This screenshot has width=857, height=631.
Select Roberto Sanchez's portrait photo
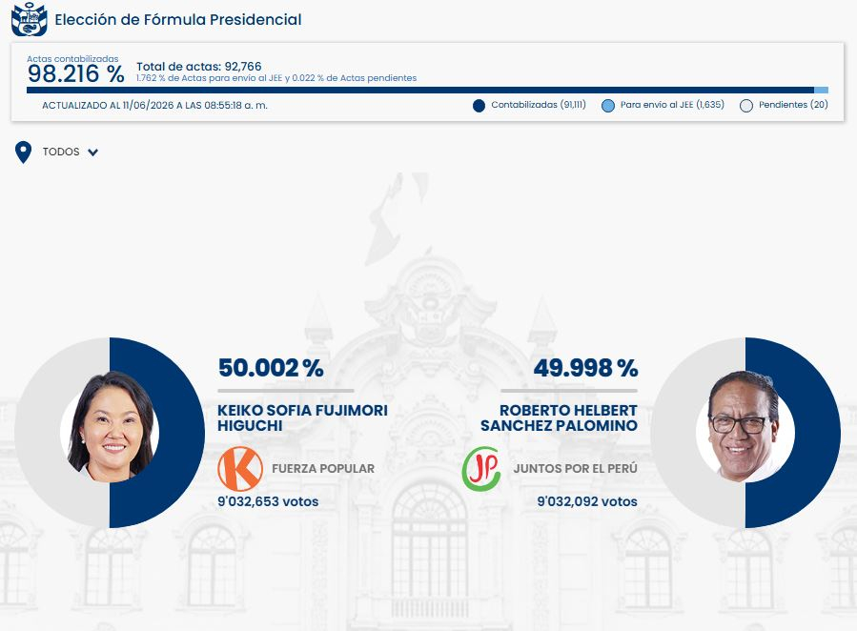tap(743, 427)
